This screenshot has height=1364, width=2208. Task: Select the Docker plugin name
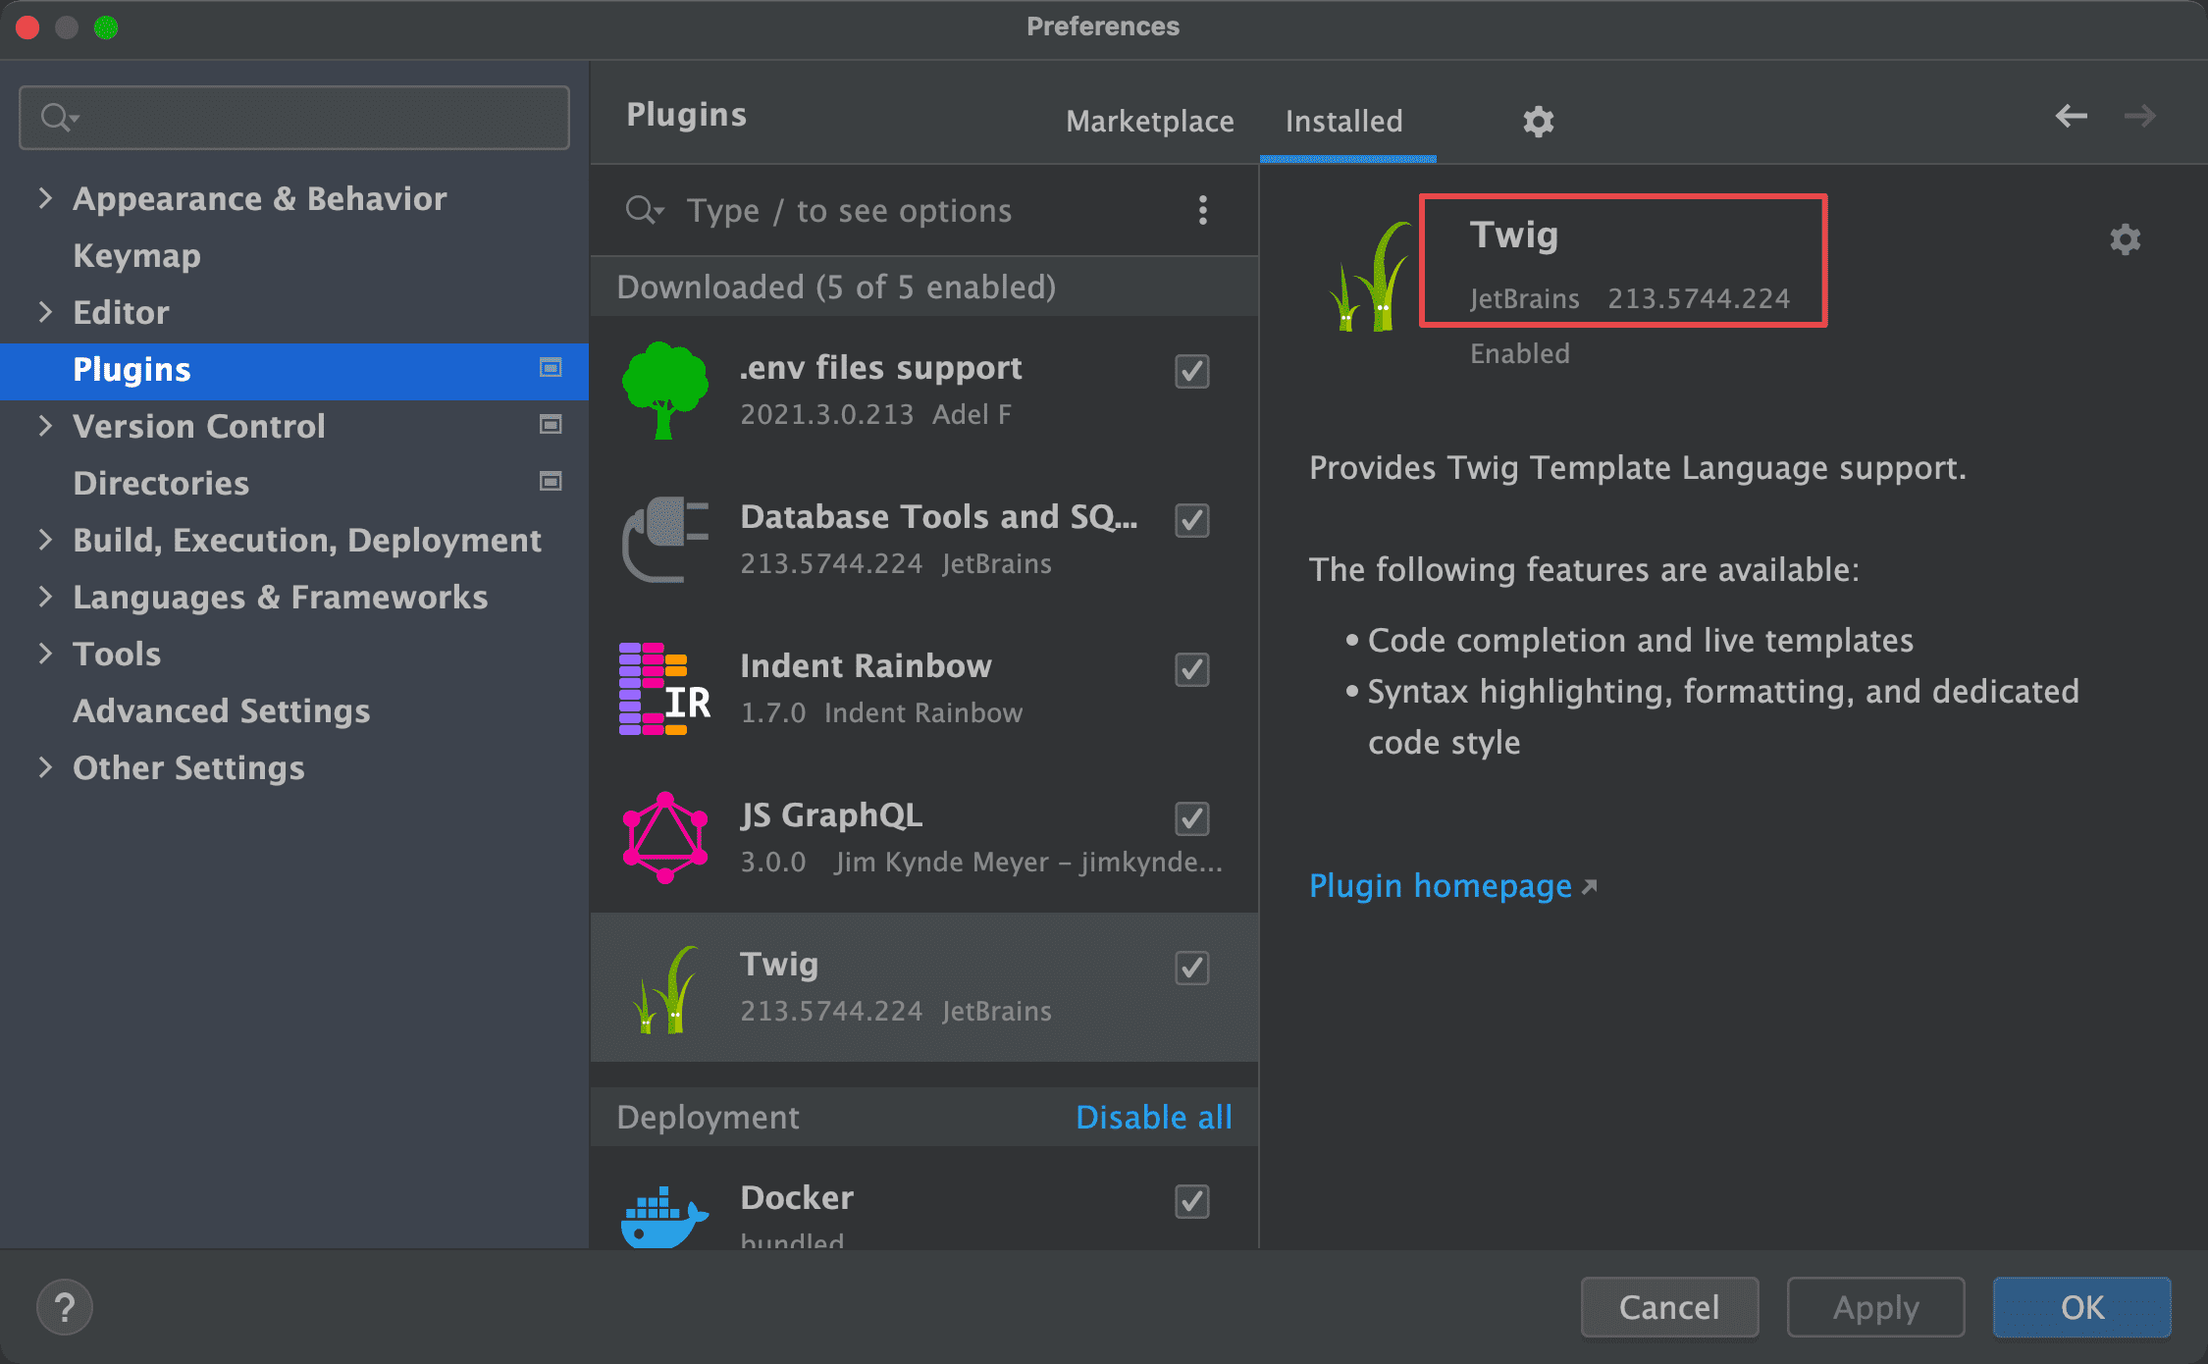796,1197
